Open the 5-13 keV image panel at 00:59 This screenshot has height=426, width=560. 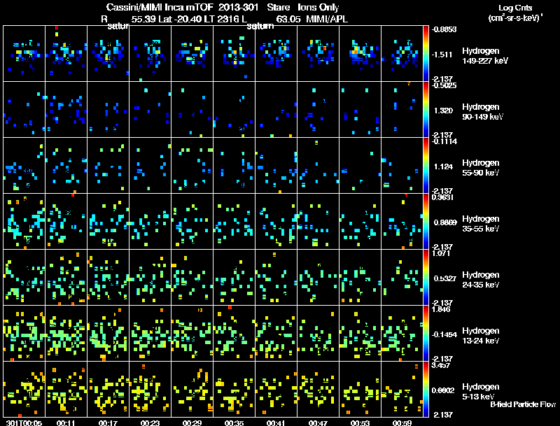(x=402, y=390)
